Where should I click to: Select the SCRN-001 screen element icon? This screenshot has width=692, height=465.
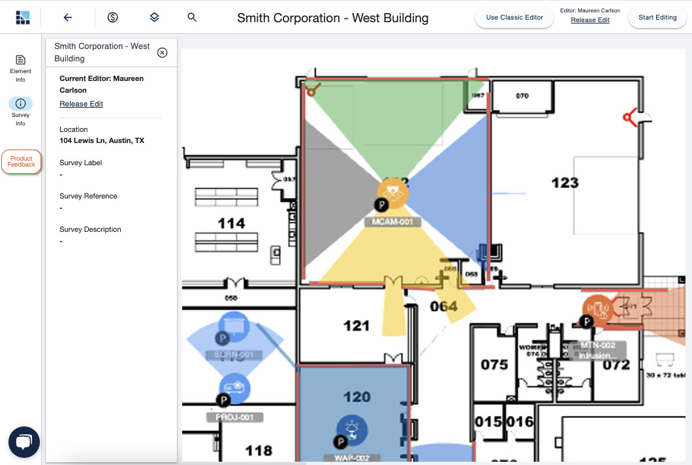[x=234, y=327]
